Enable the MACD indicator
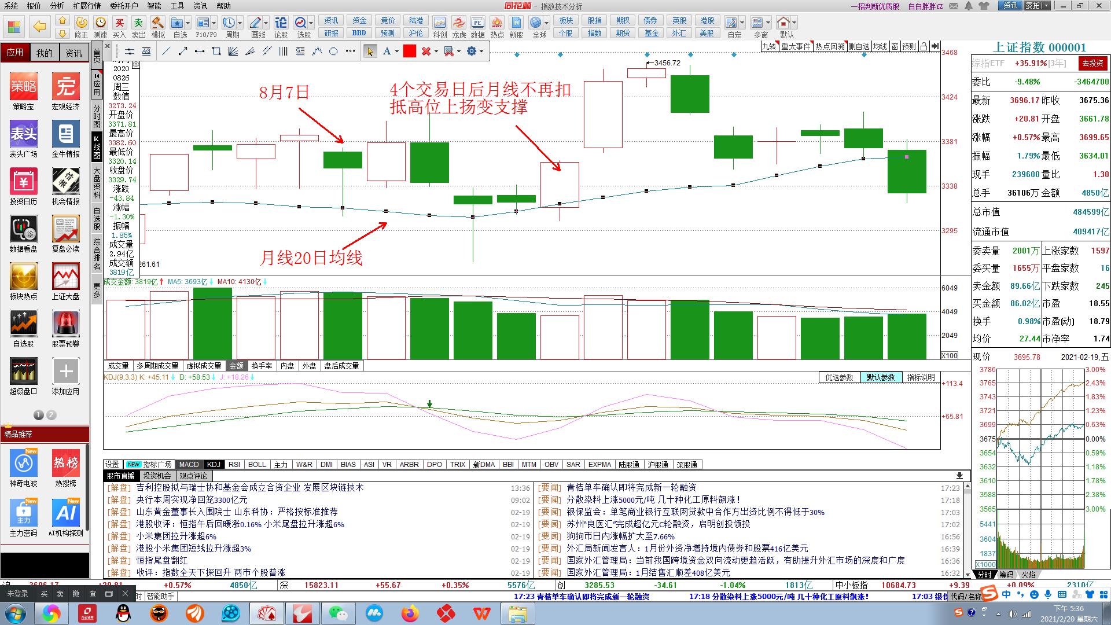 (x=189, y=465)
